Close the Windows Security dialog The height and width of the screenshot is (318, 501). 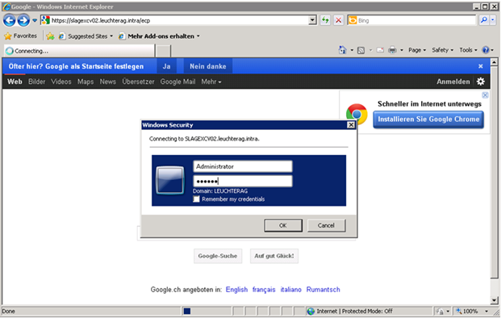point(351,125)
